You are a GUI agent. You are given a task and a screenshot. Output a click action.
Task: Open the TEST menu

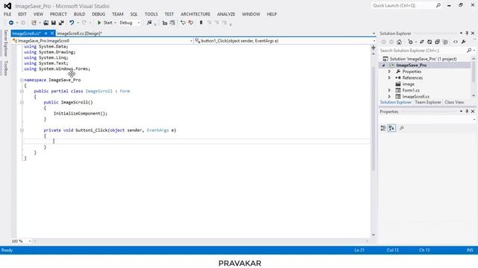coord(170,14)
